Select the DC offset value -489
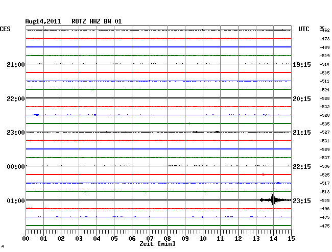 click(x=324, y=47)
